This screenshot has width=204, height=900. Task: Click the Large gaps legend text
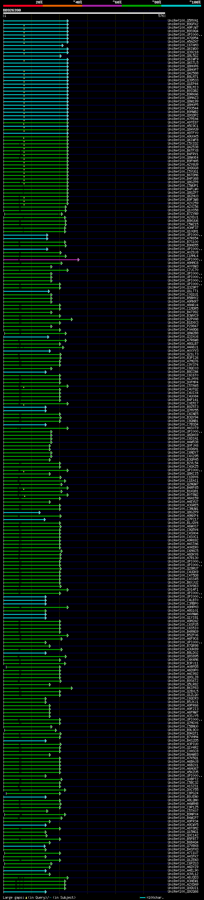(x=14, y=897)
